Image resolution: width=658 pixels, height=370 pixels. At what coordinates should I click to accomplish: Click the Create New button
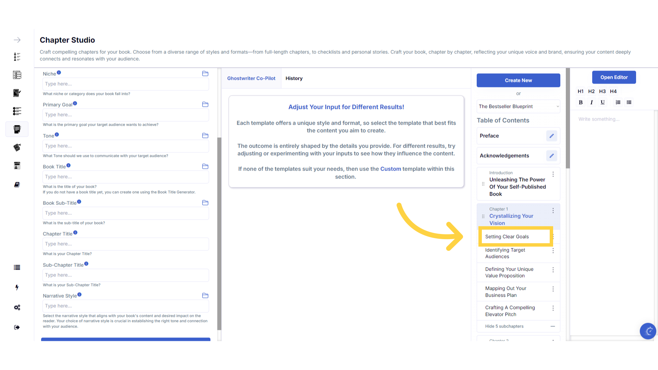coord(518,81)
